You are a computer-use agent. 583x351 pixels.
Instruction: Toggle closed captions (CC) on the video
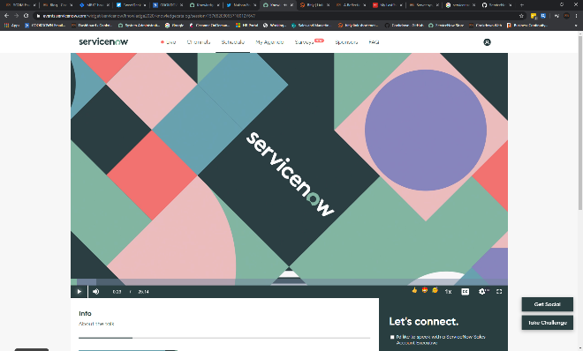click(x=465, y=292)
